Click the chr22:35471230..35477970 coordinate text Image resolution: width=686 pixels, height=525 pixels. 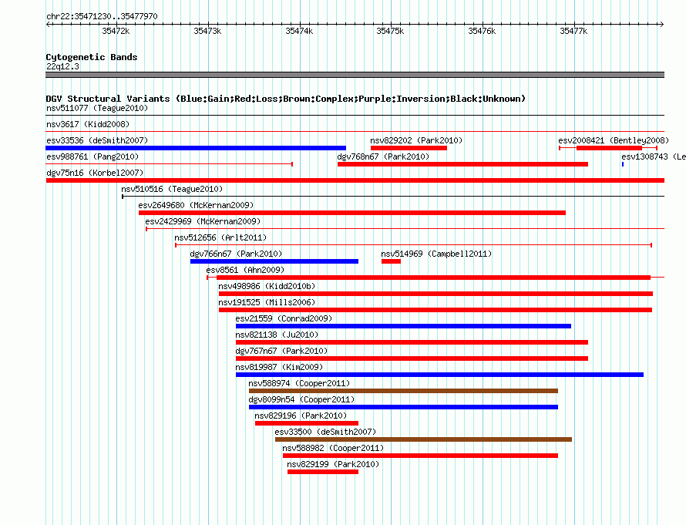click(x=102, y=16)
